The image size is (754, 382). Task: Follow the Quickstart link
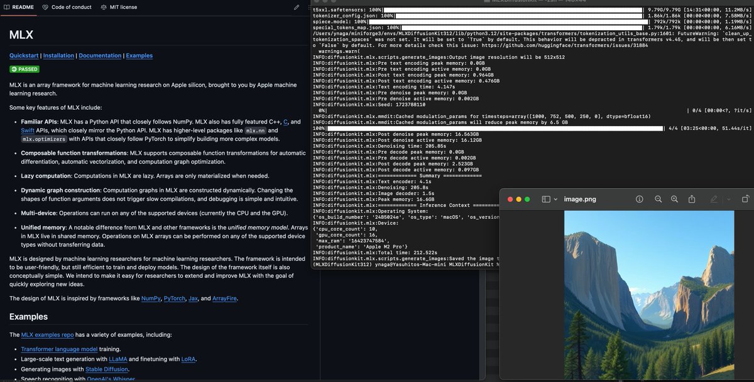24,55
